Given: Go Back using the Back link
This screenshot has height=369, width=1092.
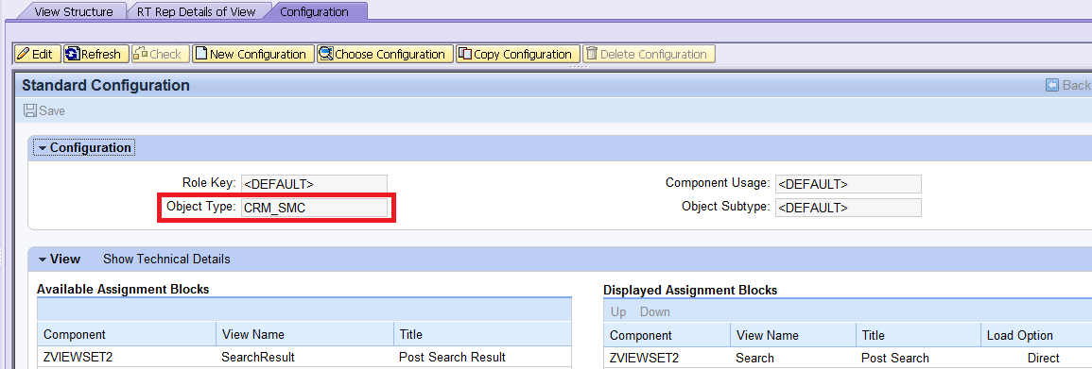Looking at the screenshot, I should coord(1067,86).
